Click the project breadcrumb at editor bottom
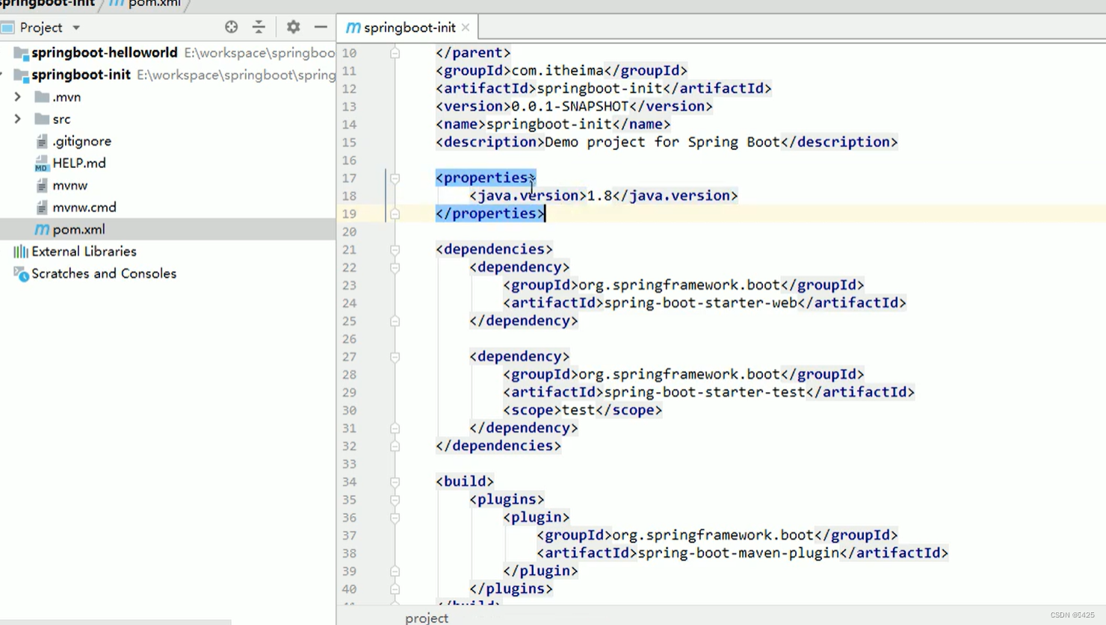The width and height of the screenshot is (1106, 625). point(427,618)
